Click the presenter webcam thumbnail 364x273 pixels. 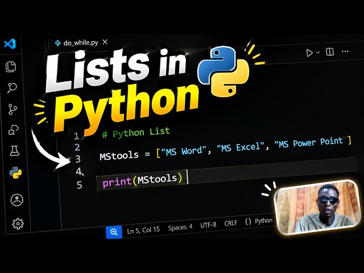(317, 207)
